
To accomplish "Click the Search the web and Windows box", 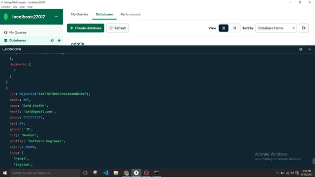I will (x=45, y=173).
